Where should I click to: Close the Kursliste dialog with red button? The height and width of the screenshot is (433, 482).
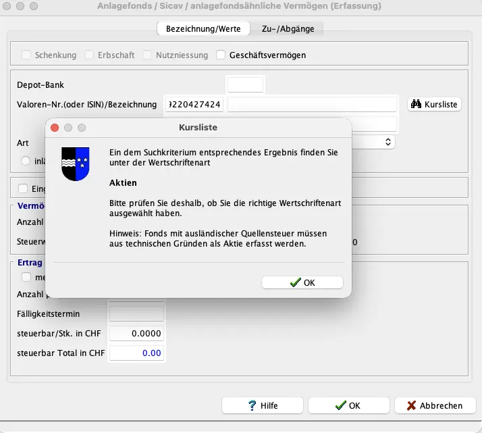(55, 127)
